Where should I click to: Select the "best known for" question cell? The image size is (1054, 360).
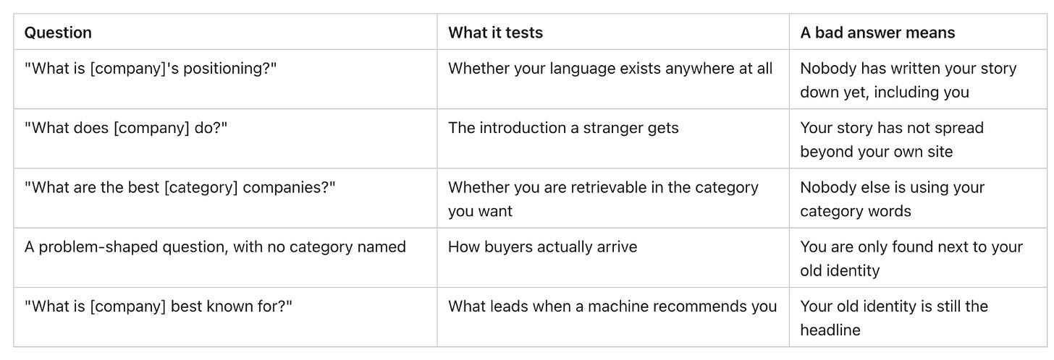(x=225, y=317)
